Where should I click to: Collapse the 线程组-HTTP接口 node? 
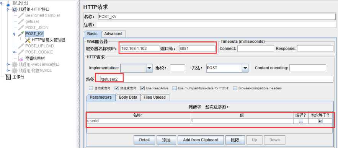click(8, 10)
